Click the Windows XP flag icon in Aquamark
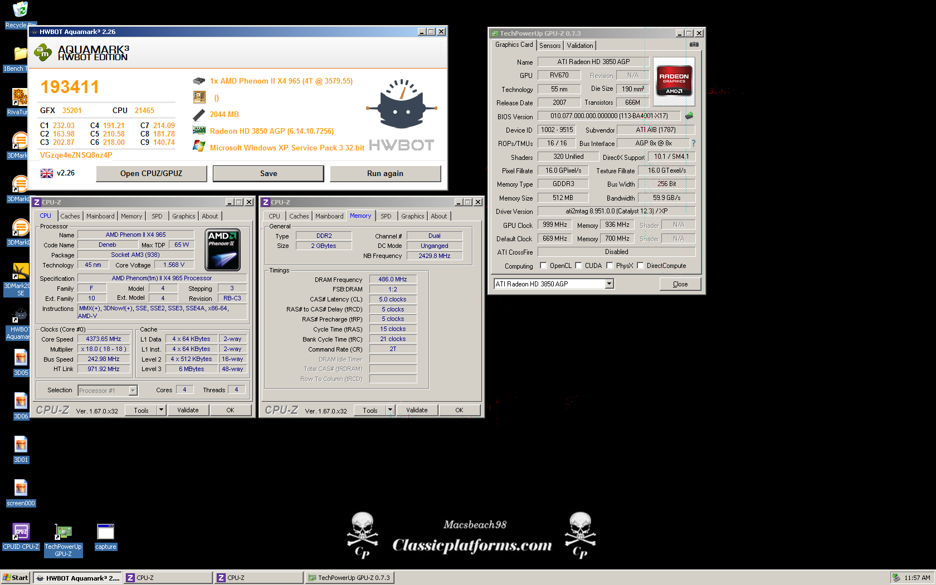This screenshot has height=585, width=936. pos(199,147)
